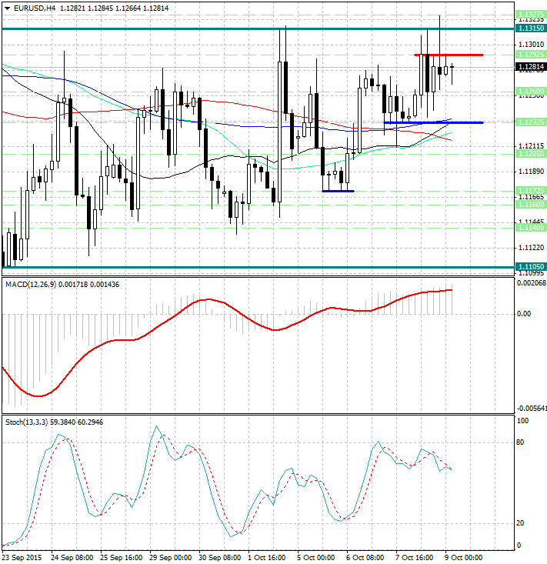
Task: Click the 23 Sep 2015 date label
Action: (x=22, y=557)
